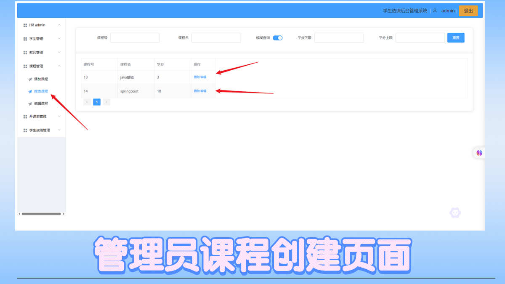The height and width of the screenshot is (284, 505).
Task: Click the paper-plane icon beside 添加课程
Action: [30, 79]
